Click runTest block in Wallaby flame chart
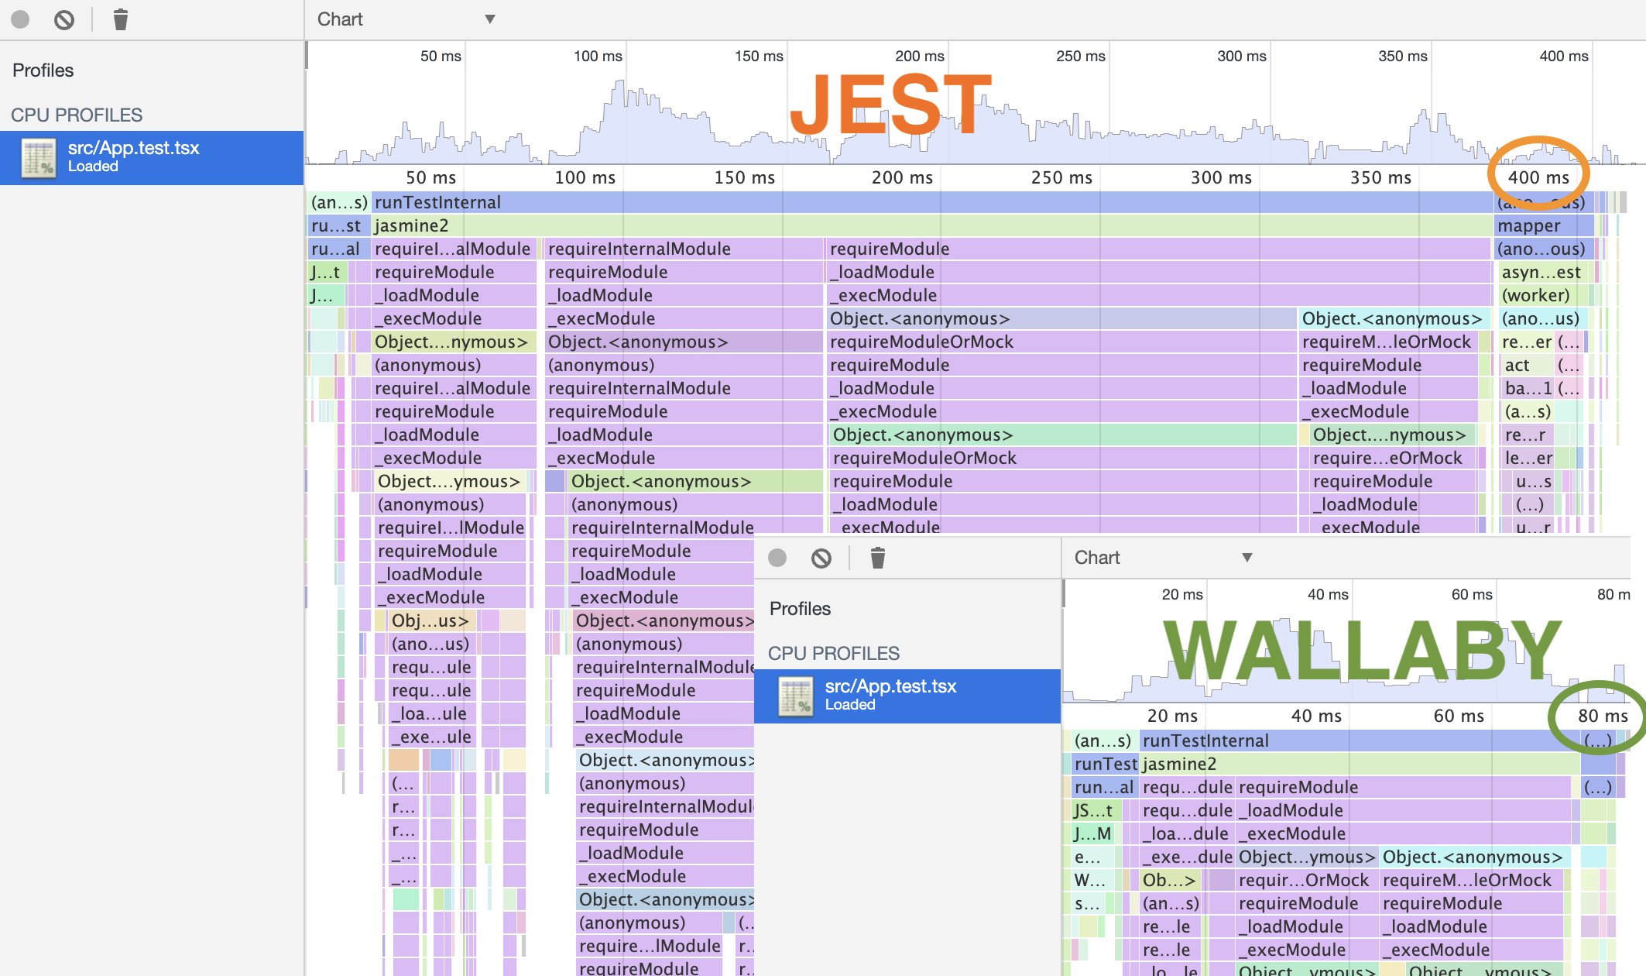 pyautogui.click(x=1105, y=765)
